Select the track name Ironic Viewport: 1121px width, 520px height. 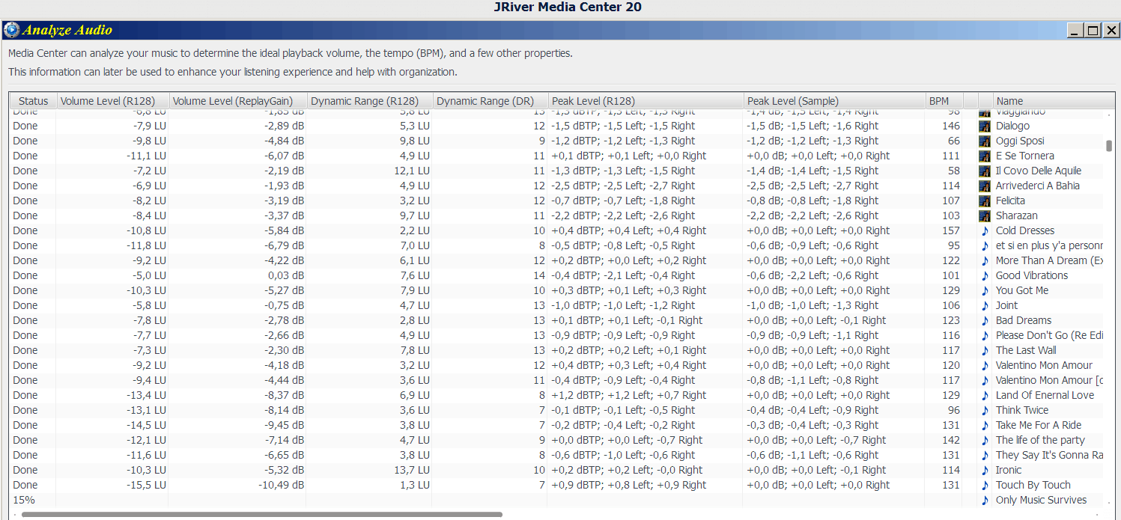[1009, 470]
